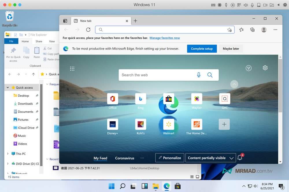Show hidden system tray icons

(x=244, y=186)
